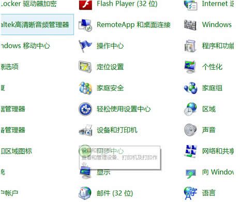Open the 家庭安全 people icon

point(85,88)
